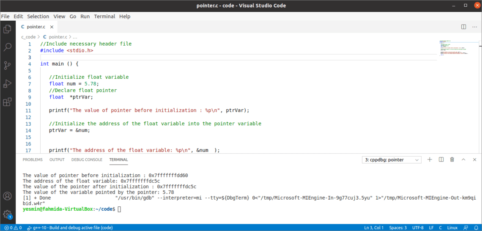Open the Run and Debug view
482x231 pixels.
[7, 84]
